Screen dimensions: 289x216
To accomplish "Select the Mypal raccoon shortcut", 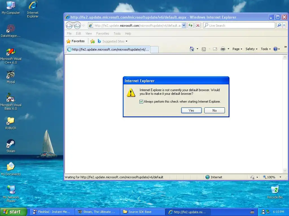I will [11, 77].
